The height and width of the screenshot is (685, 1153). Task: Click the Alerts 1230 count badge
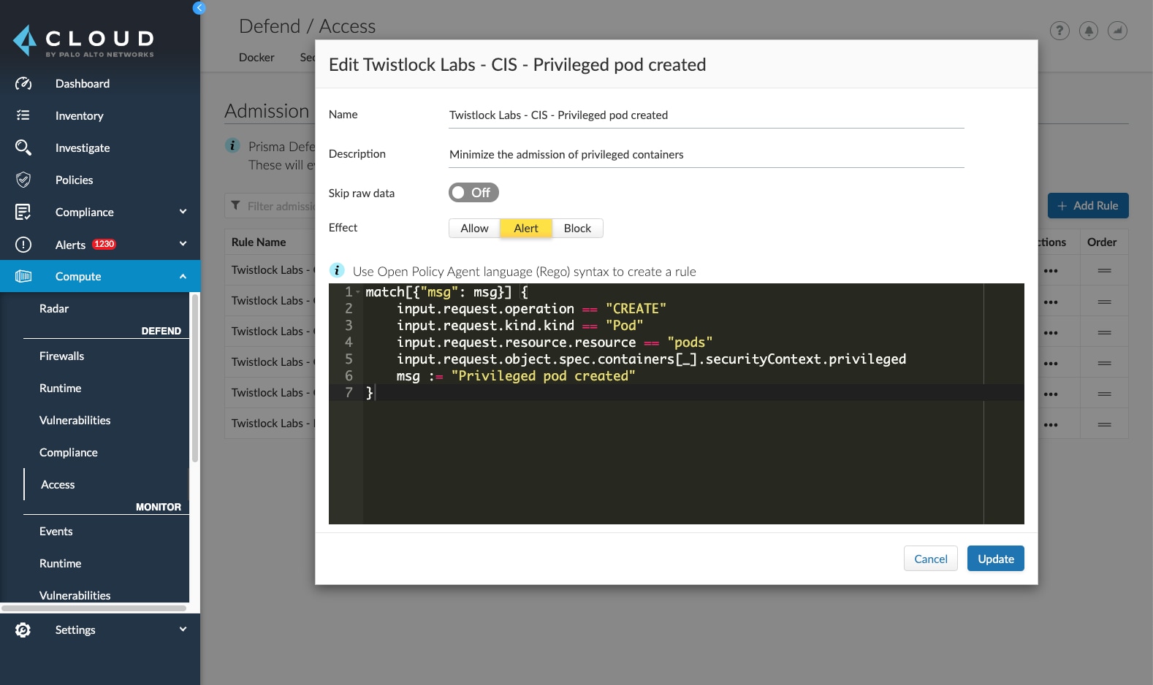[104, 244]
